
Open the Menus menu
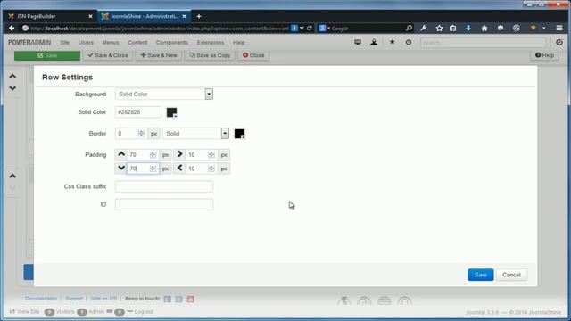[111, 43]
